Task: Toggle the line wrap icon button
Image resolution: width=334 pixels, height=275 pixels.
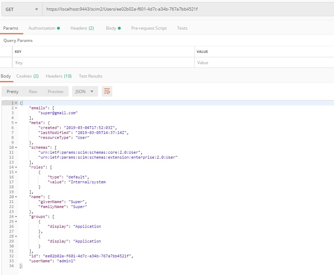Action: click(x=107, y=92)
